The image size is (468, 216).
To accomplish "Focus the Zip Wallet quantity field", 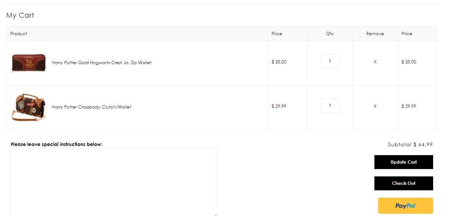I will click(330, 61).
